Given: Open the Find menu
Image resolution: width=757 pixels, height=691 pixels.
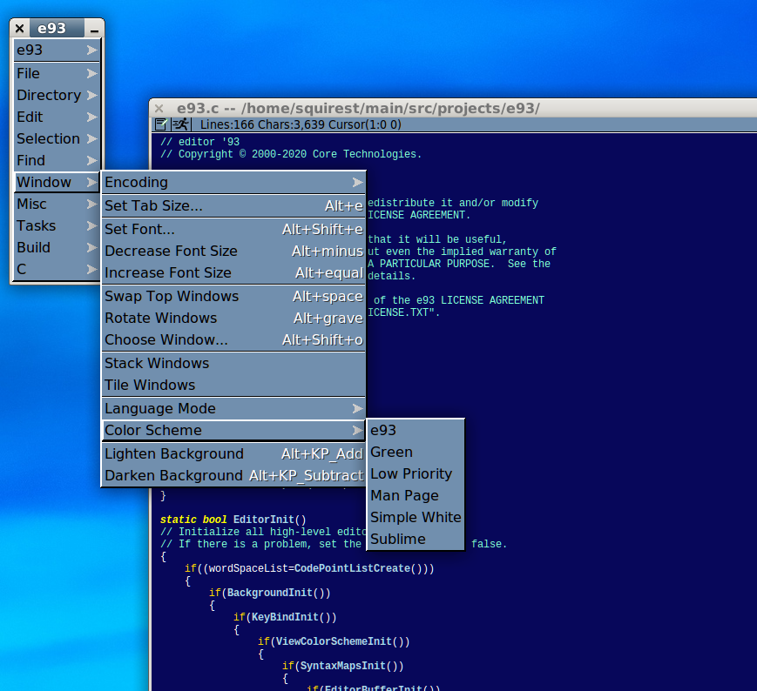Looking at the screenshot, I should pyautogui.click(x=57, y=160).
